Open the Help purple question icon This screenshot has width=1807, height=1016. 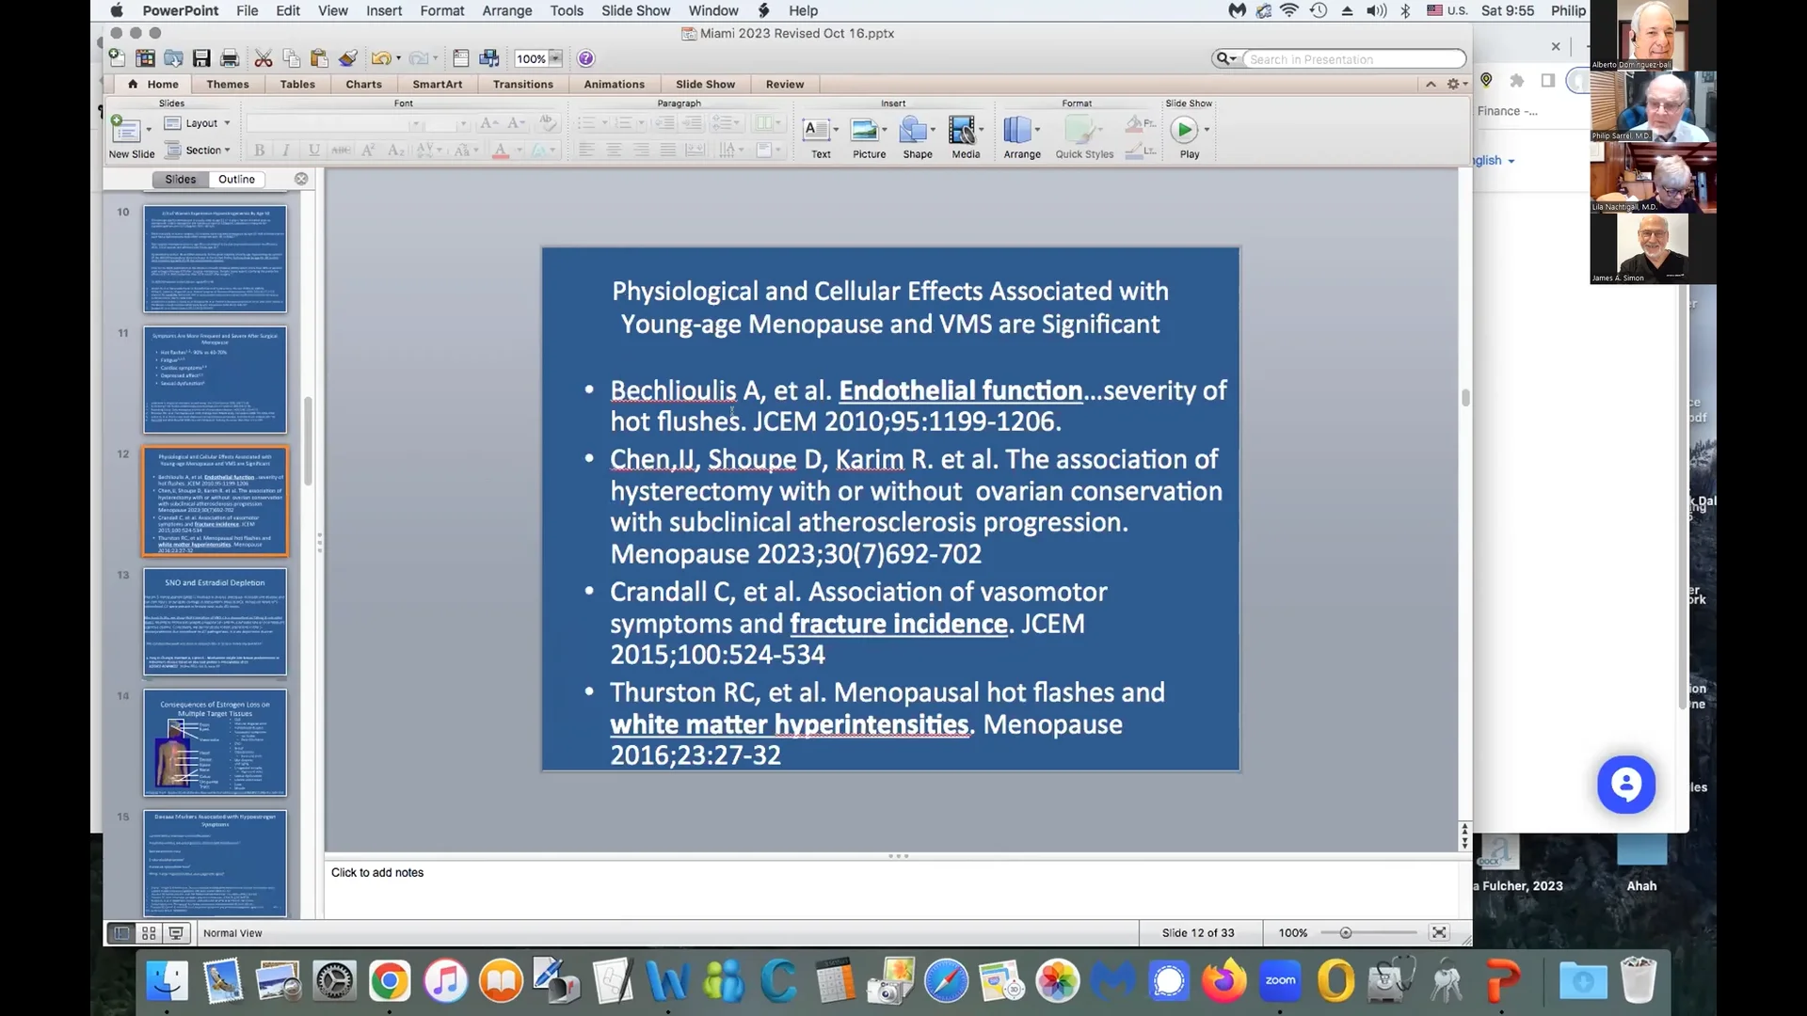coord(585,58)
